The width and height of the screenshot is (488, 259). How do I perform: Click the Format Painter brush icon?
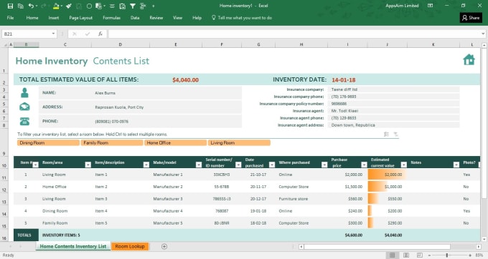coord(69,6)
